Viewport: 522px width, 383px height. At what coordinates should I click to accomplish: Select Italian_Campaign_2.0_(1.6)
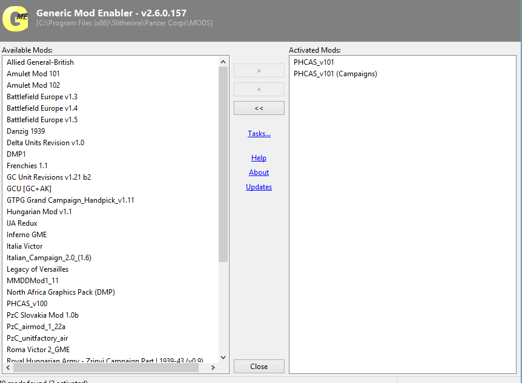coord(49,258)
